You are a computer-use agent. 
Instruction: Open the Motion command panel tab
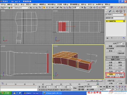tap(117, 11)
